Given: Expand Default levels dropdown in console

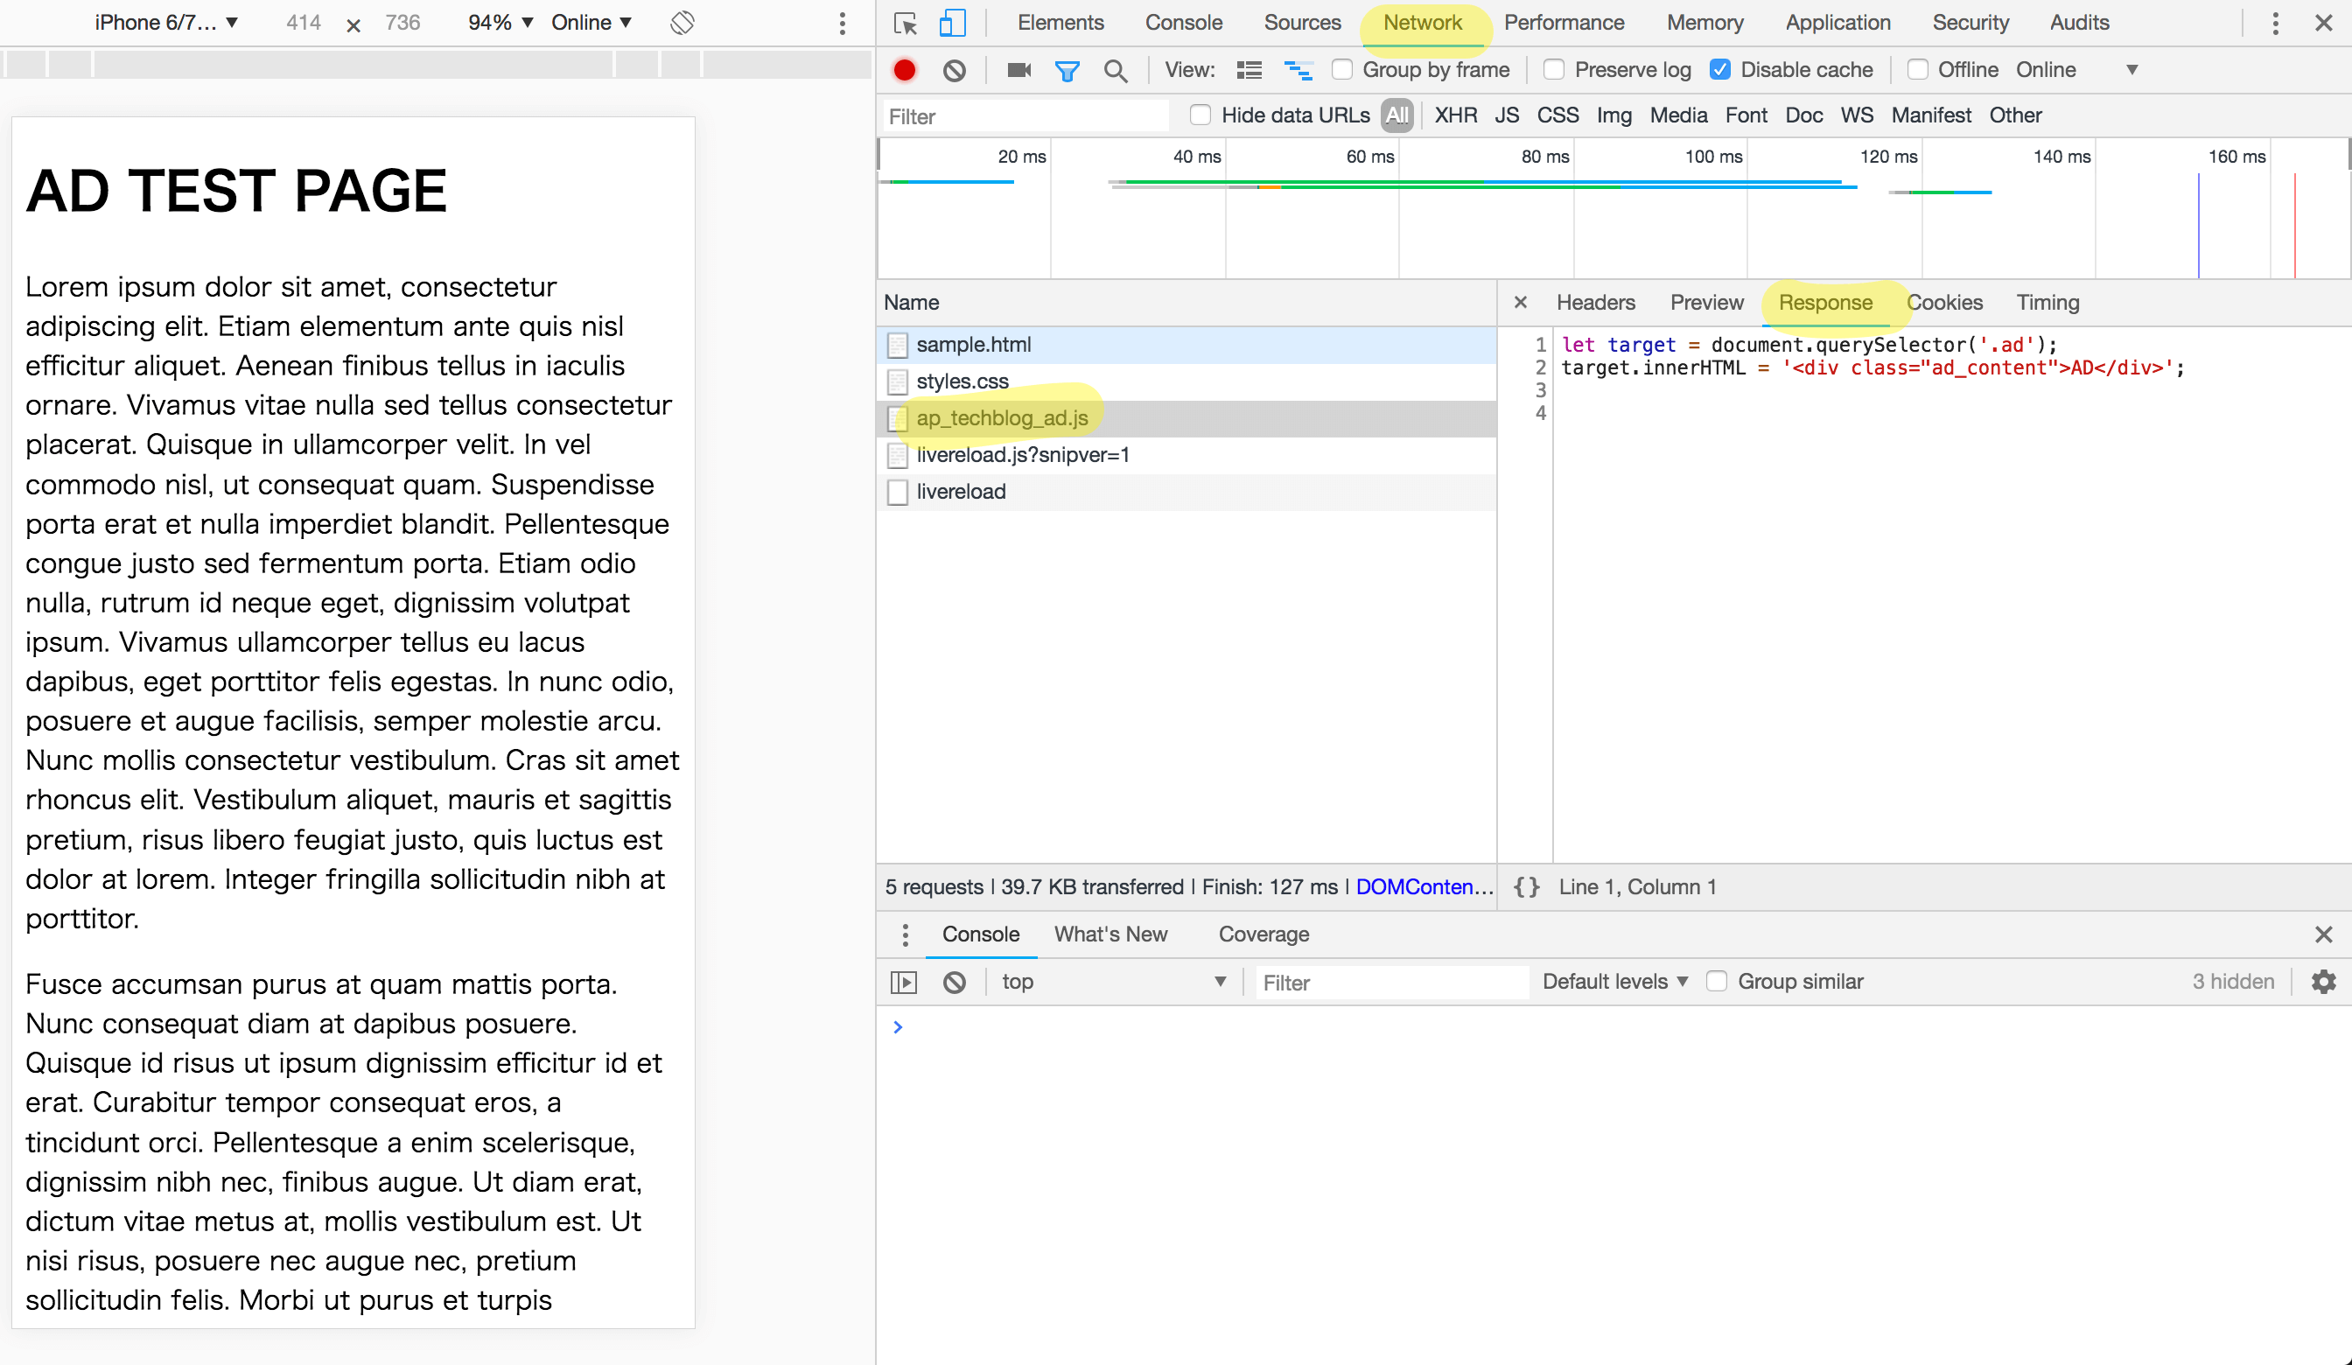Looking at the screenshot, I should click(1614, 981).
